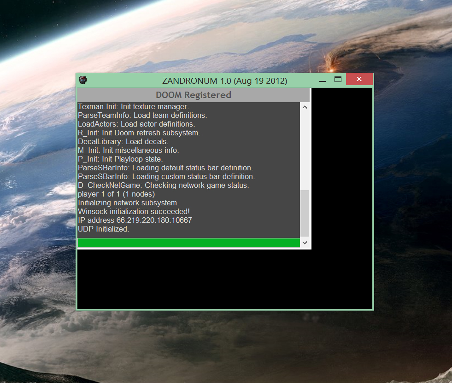The image size is (452, 383).
Task: Click the green loading progress bar
Action: pyautogui.click(x=189, y=243)
